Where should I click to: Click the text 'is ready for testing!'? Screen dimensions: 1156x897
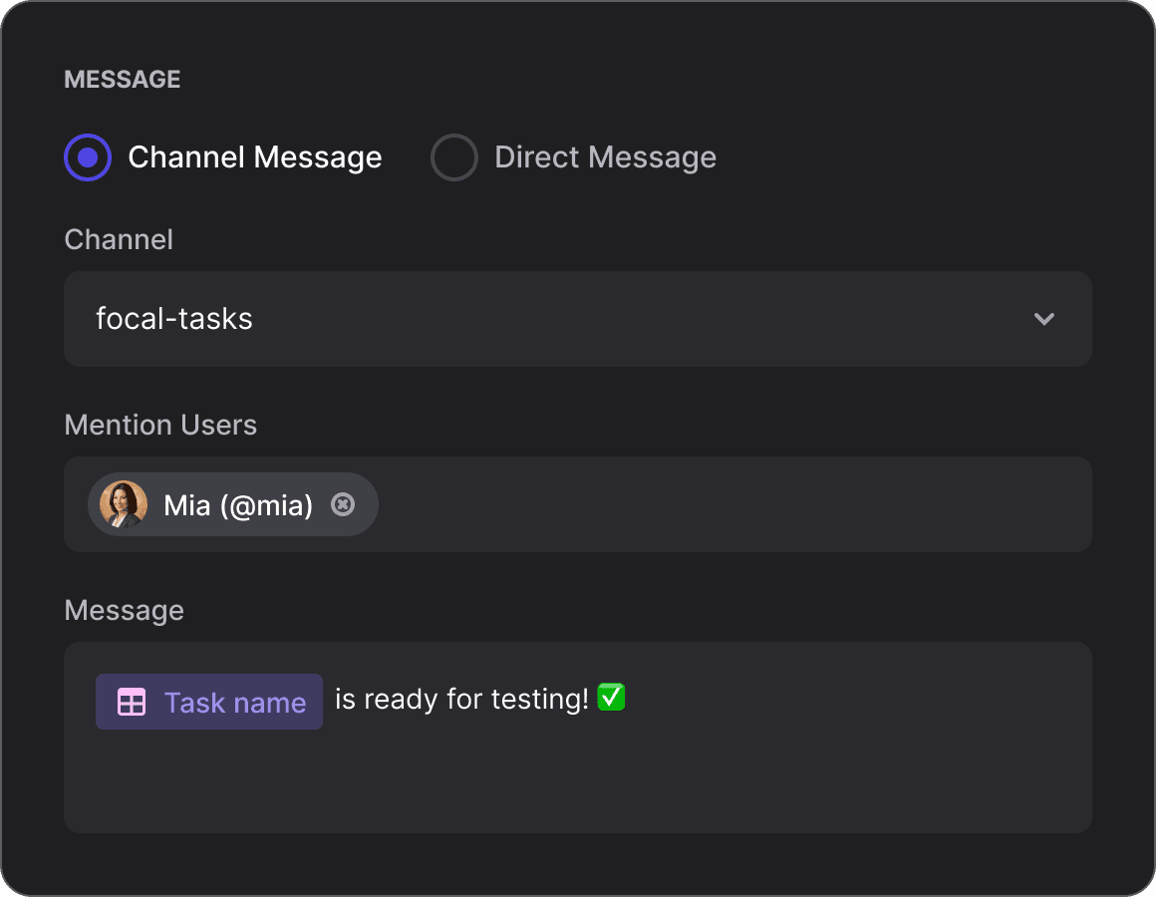[x=461, y=699]
